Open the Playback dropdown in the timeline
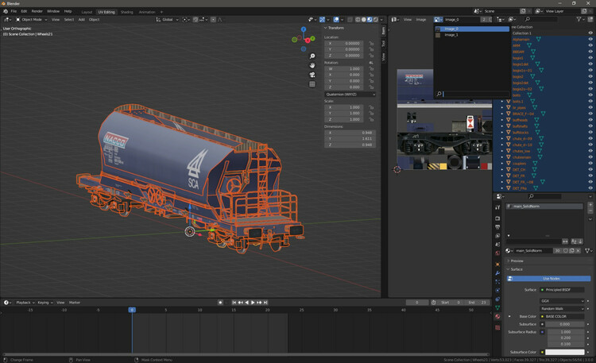The height and width of the screenshot is (363, 596). pyautogui.click(x=25, y=303)
